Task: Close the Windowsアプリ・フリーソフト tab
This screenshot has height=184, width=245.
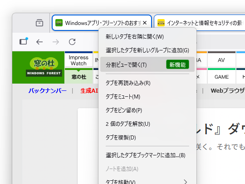Action: 145,23
